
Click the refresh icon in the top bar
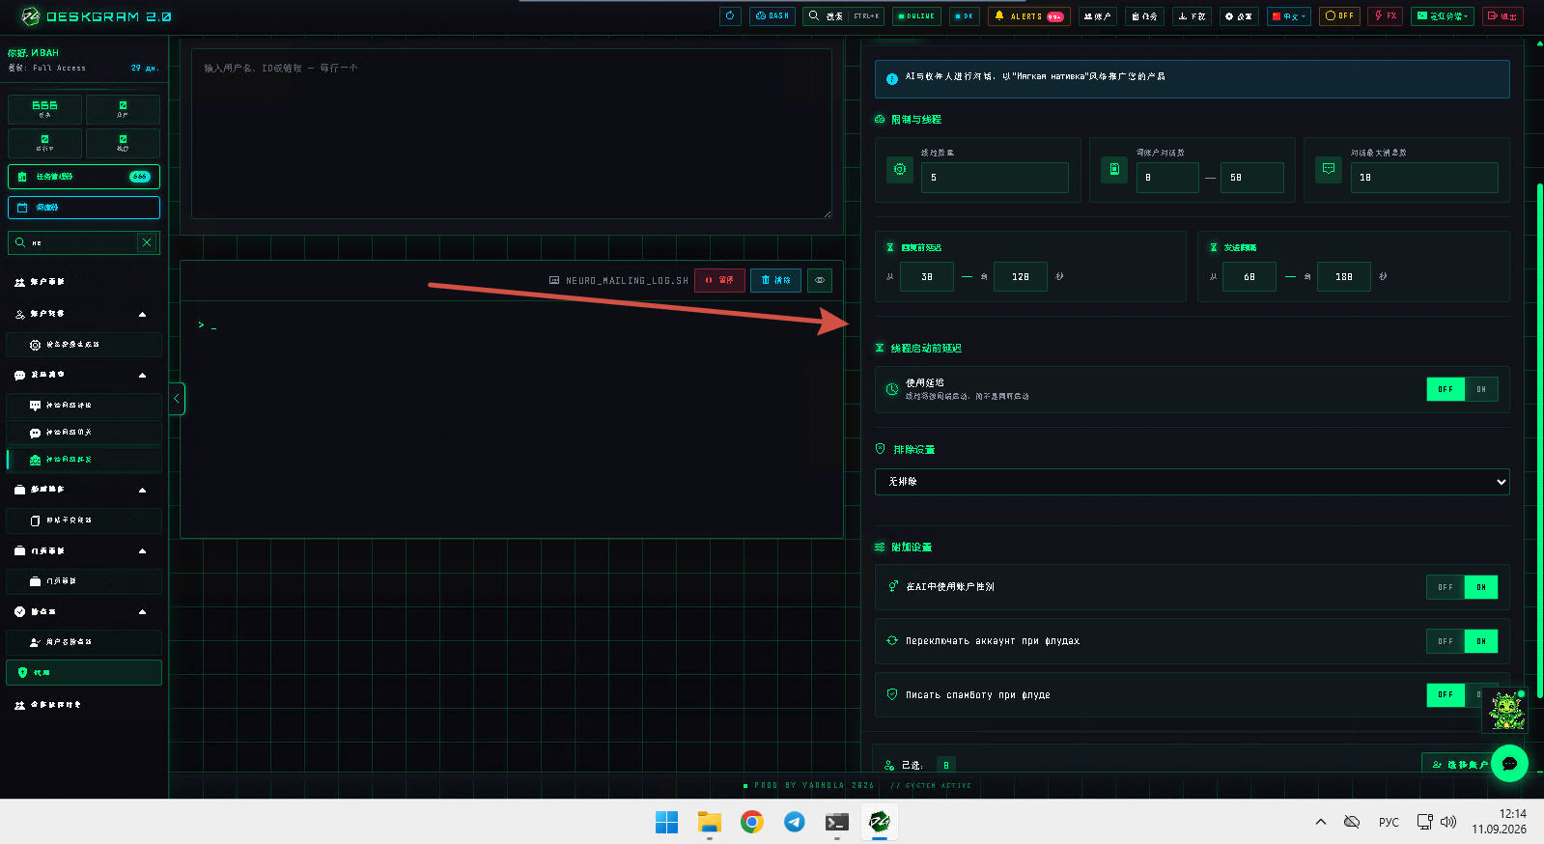(730, 15)
